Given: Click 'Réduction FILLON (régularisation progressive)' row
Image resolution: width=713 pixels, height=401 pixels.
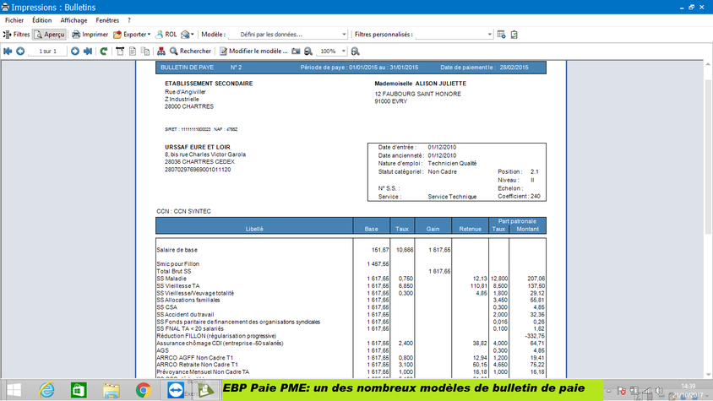Looking at the screenshot, I should tap(216, 336).
